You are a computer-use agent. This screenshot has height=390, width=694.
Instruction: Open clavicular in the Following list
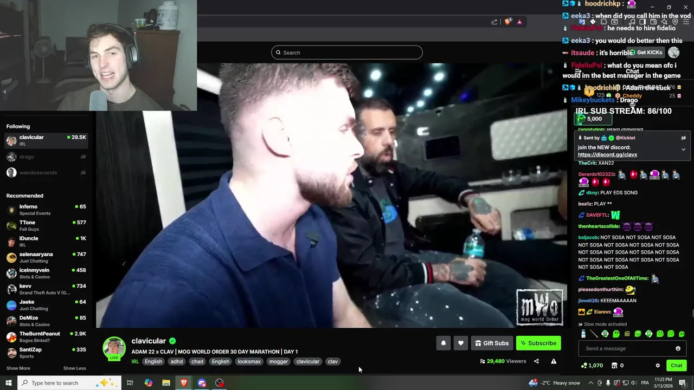point(46,140)
